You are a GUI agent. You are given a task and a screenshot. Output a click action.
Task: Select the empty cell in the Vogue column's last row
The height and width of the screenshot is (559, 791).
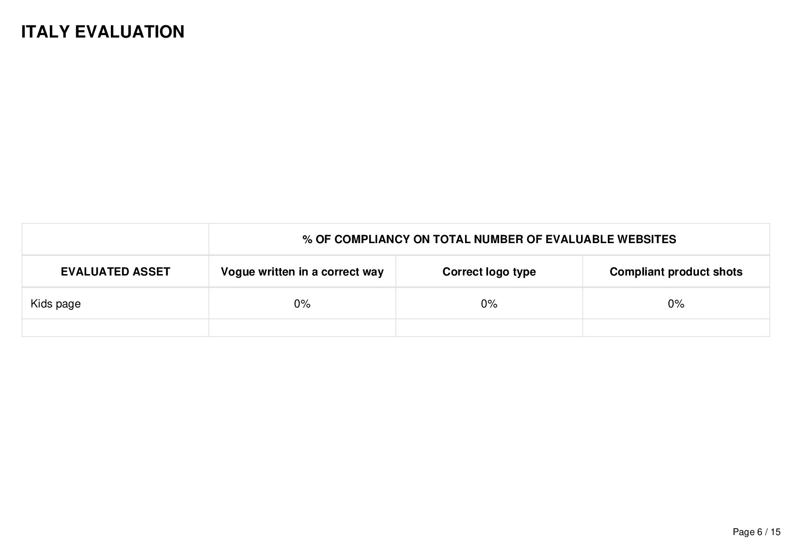coord(302,328)
